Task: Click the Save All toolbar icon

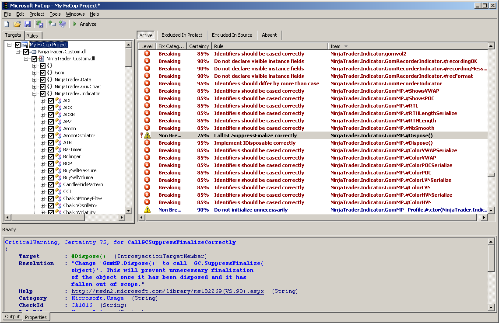Action: pos(40,24)
